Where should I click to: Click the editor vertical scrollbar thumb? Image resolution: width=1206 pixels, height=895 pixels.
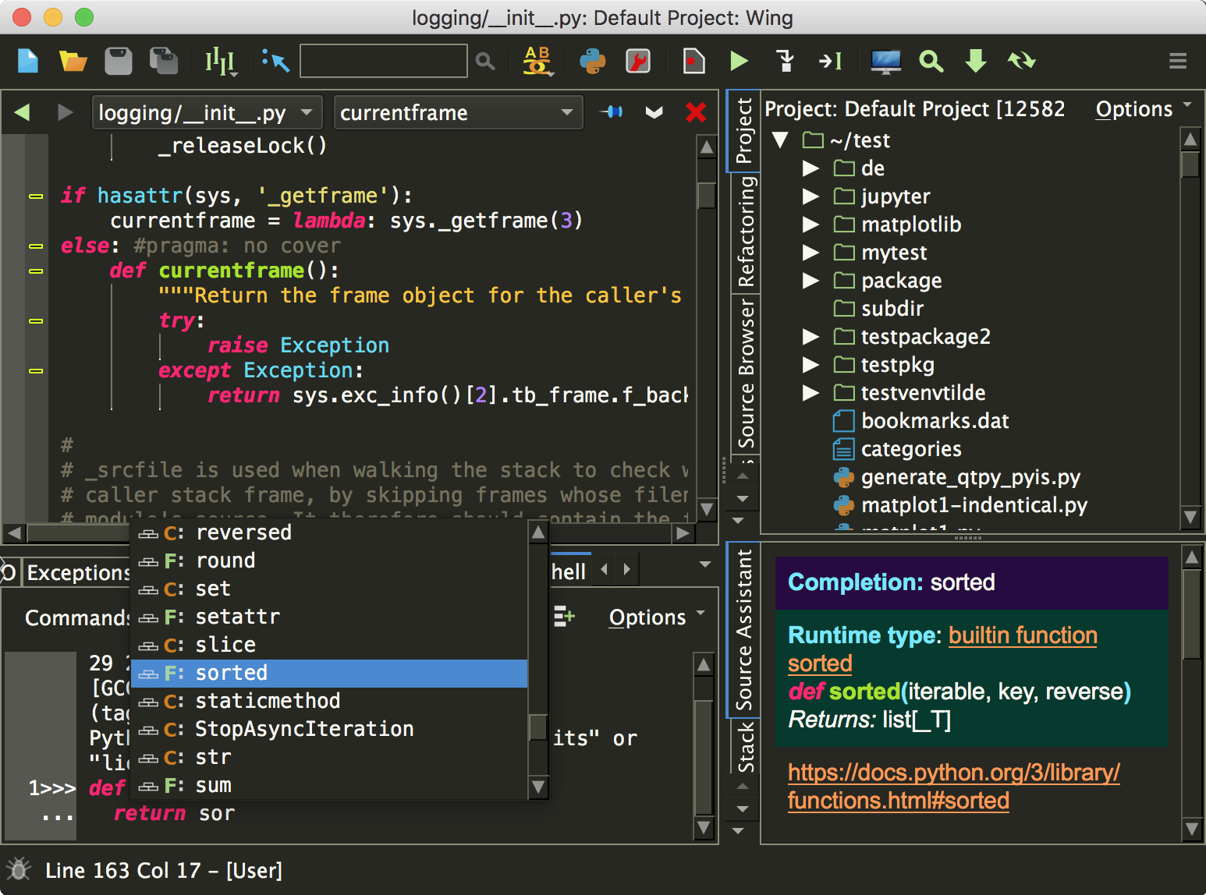[x=707, y=195]
